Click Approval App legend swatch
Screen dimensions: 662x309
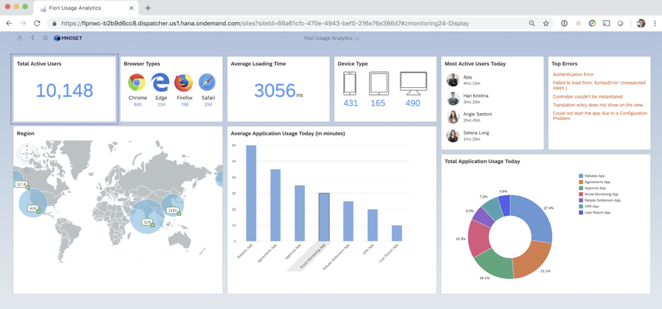pos(581,188)
